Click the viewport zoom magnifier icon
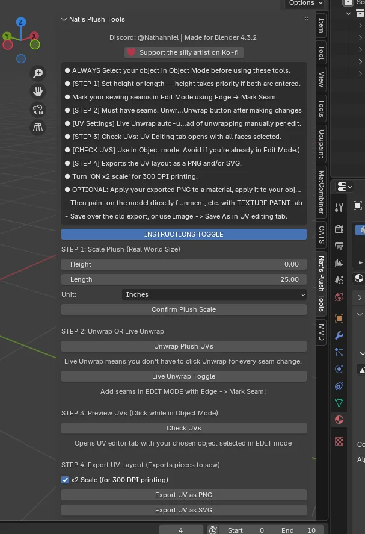365x534 pixels. pos(38,73)
